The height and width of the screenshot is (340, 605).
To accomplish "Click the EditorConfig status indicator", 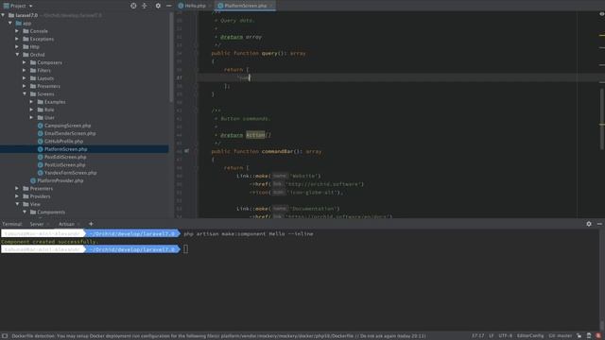I will [x=530, y=336].
